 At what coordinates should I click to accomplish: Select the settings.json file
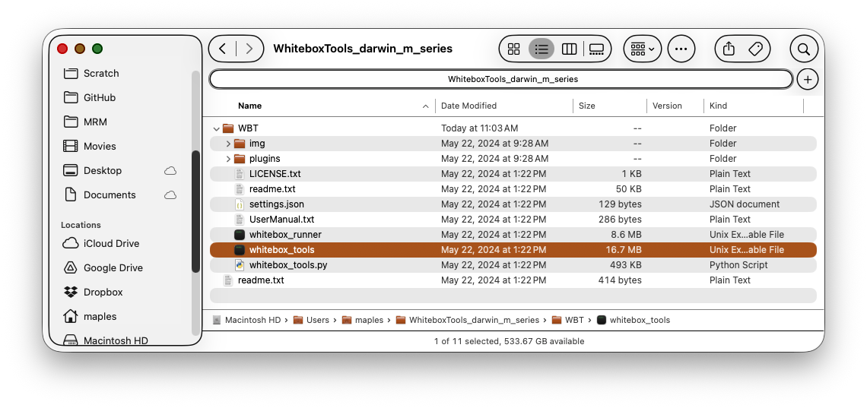(x=276, y=204)
